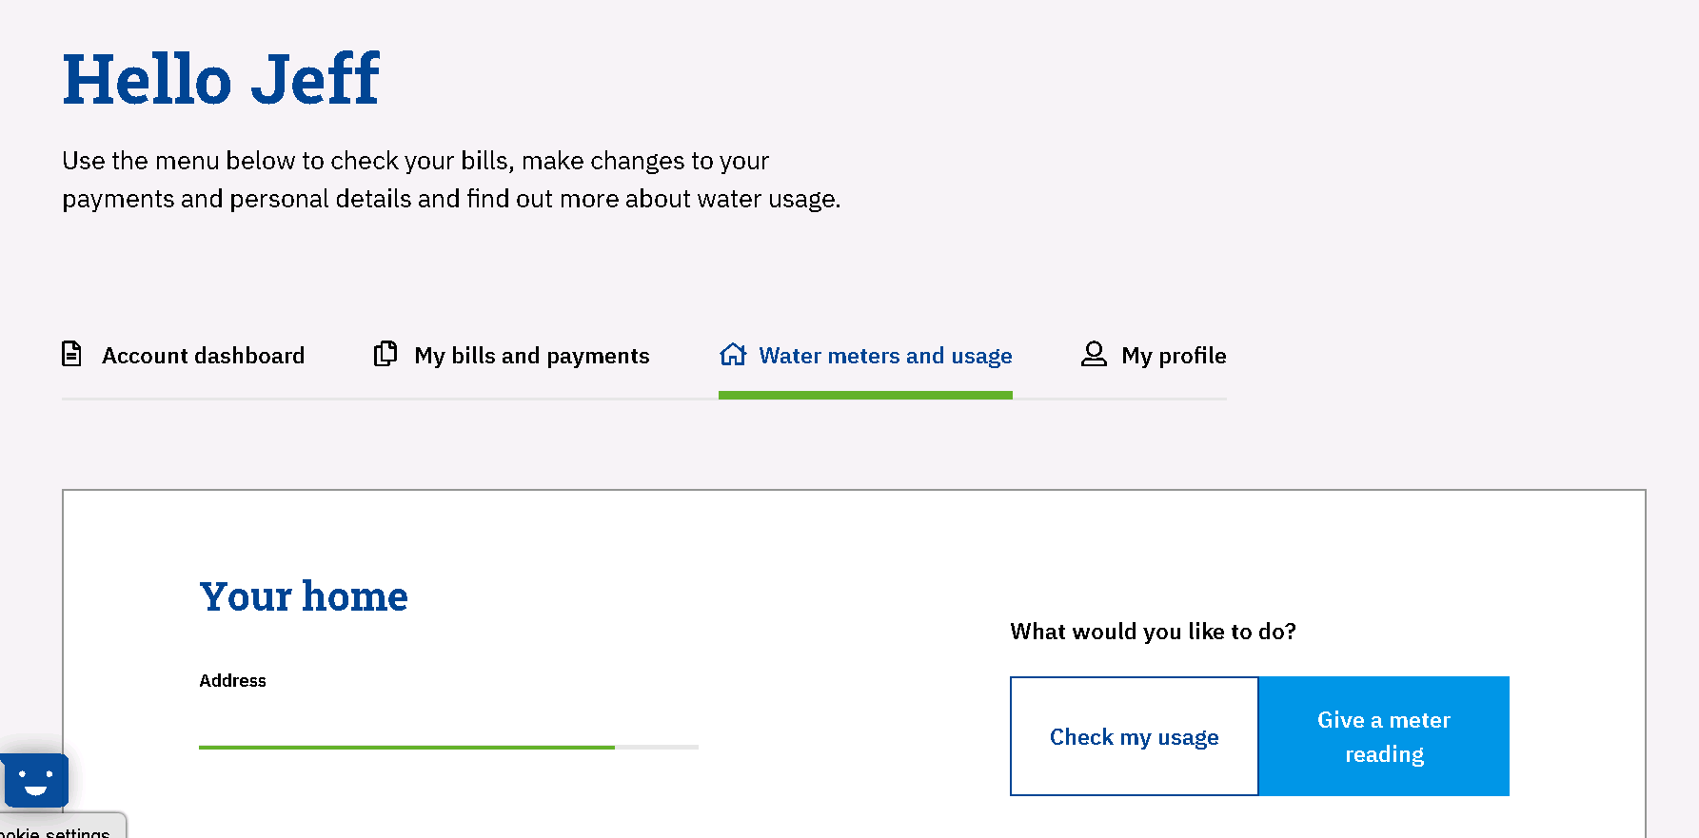Screen dimensions: 1699x838
Task: Click the Give a meter reading button
Action: (x=1383, y=736)
